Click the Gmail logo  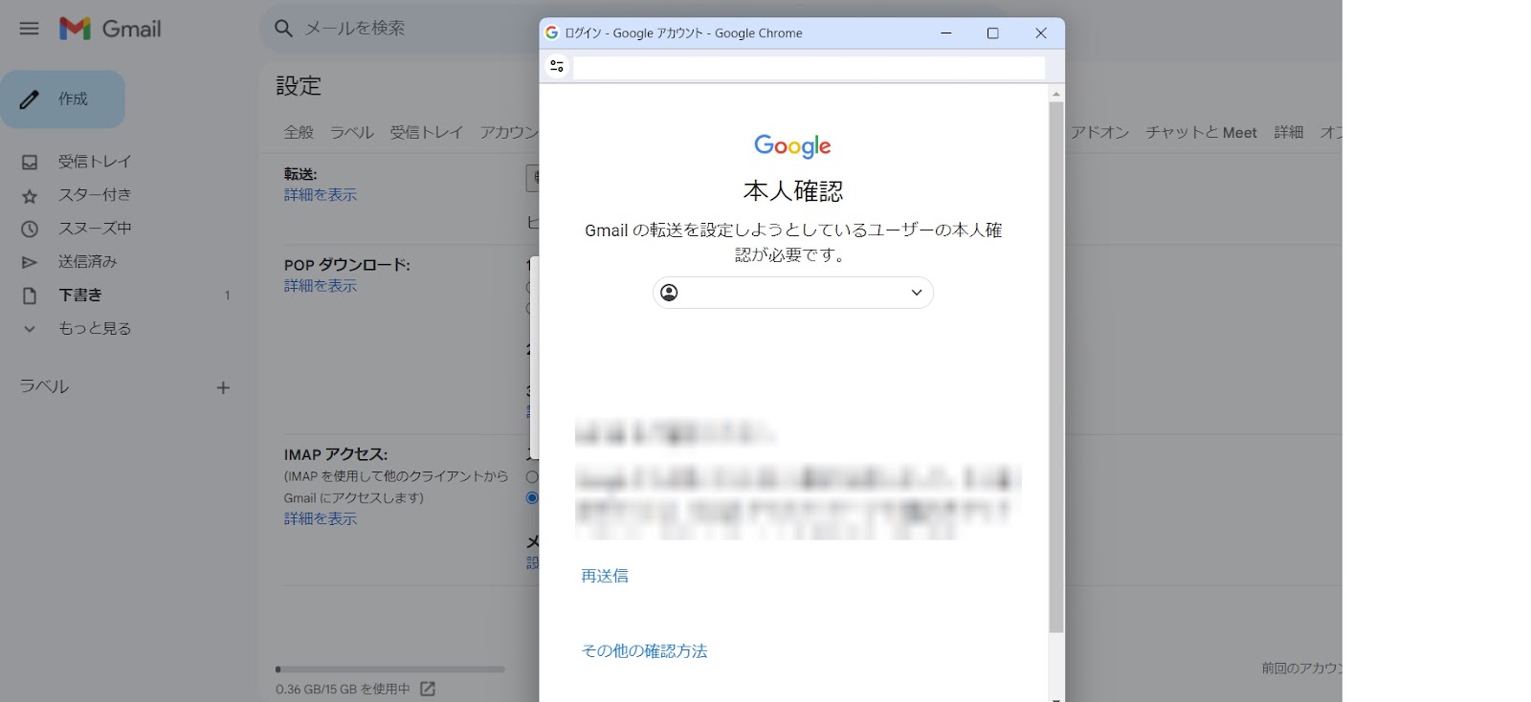click(110, 29)
